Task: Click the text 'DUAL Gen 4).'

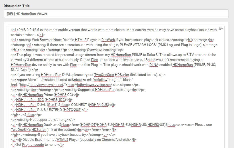Action: tap(21, 70)
